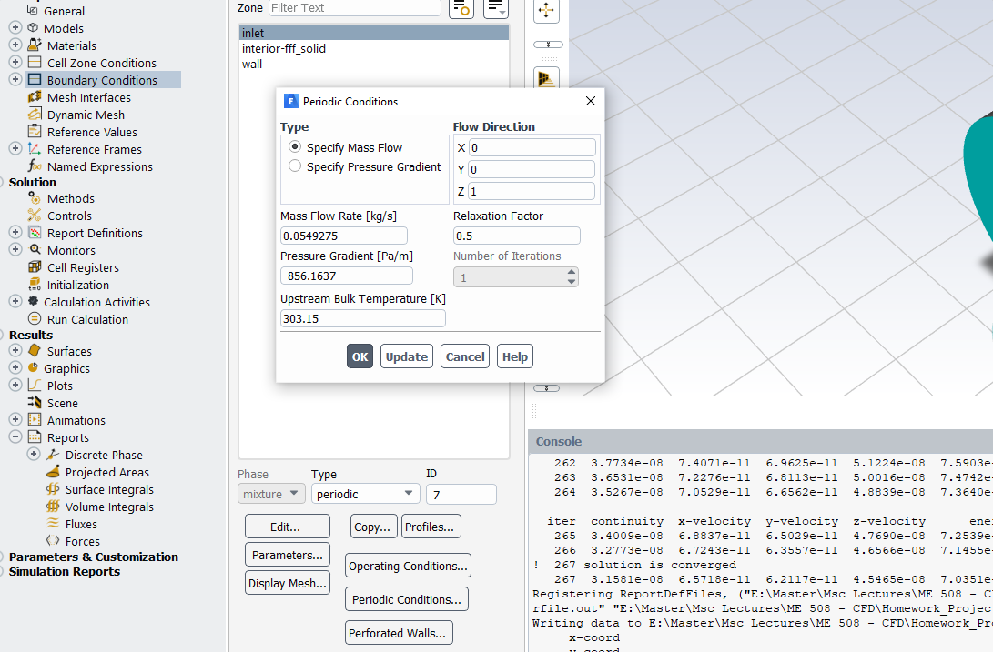Select the Specify Mass Flow radio button

[295, 147]
